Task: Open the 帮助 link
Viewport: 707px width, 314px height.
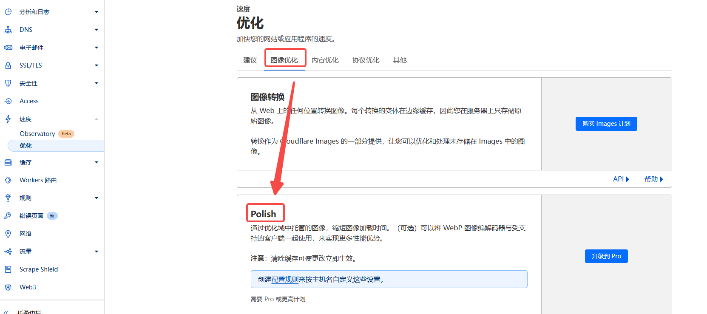Action: click(653, 179)
